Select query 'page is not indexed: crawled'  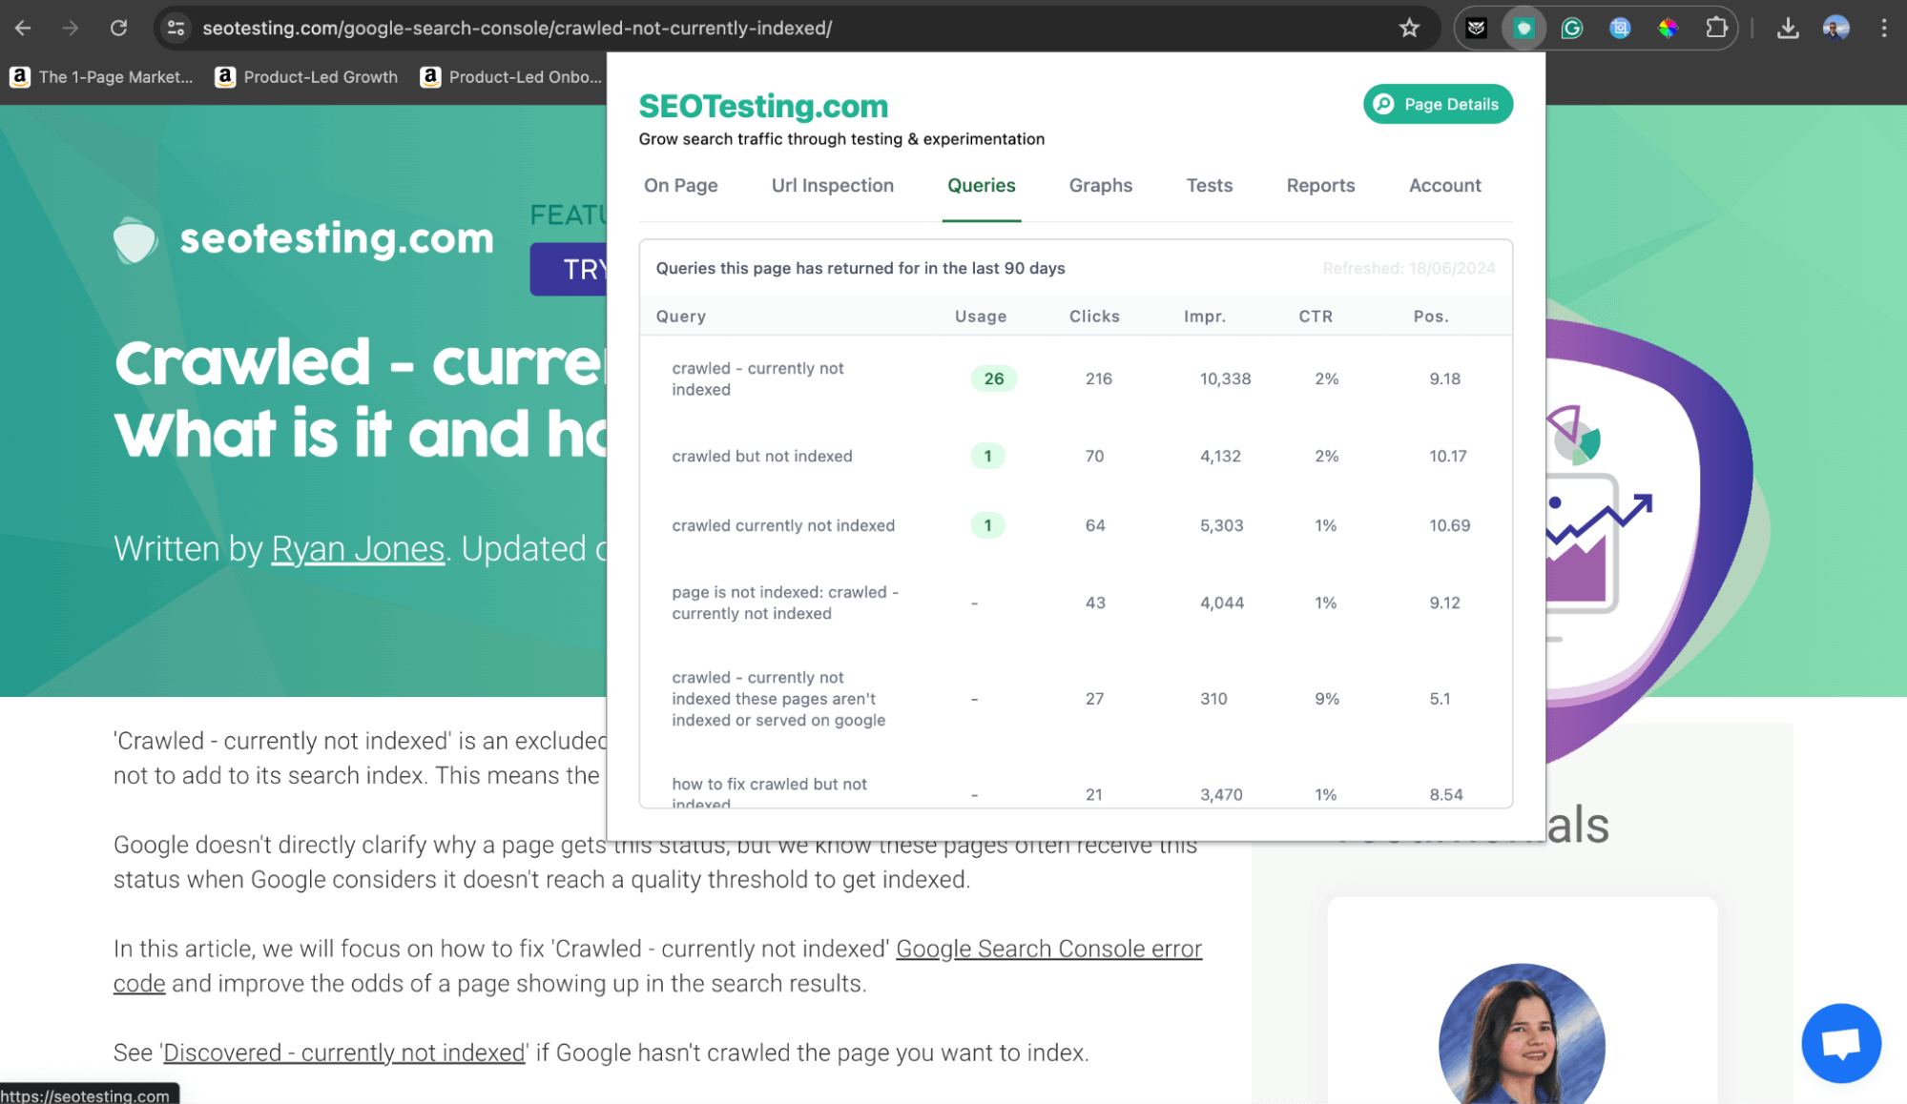[x=784, y=603]
